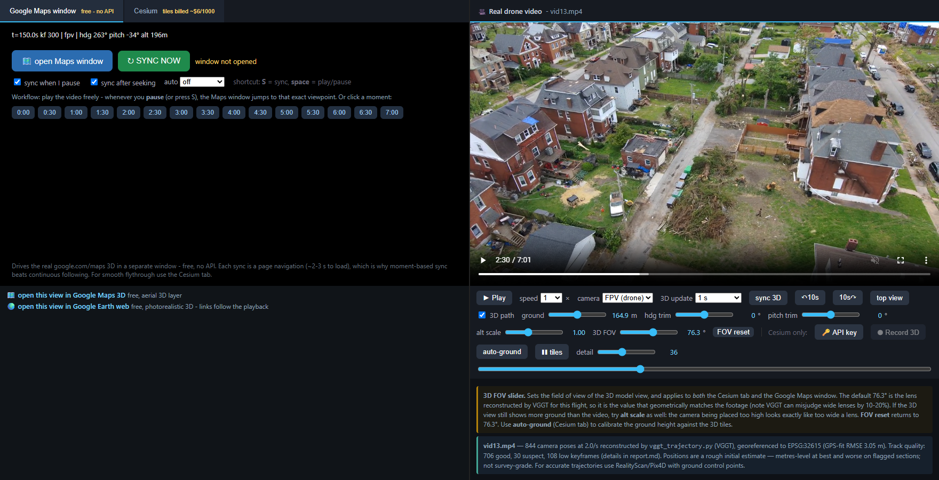
Task: Select the Google Maps window tab
Action: point(62,11)
